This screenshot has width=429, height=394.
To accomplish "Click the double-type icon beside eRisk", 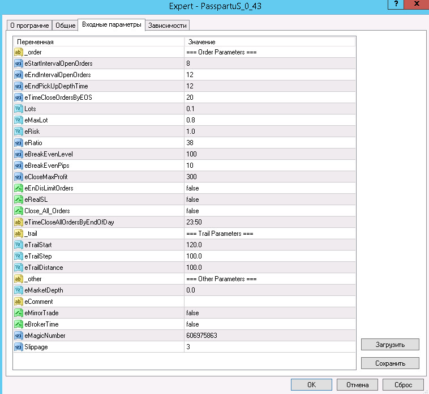I will pos(18,132).
